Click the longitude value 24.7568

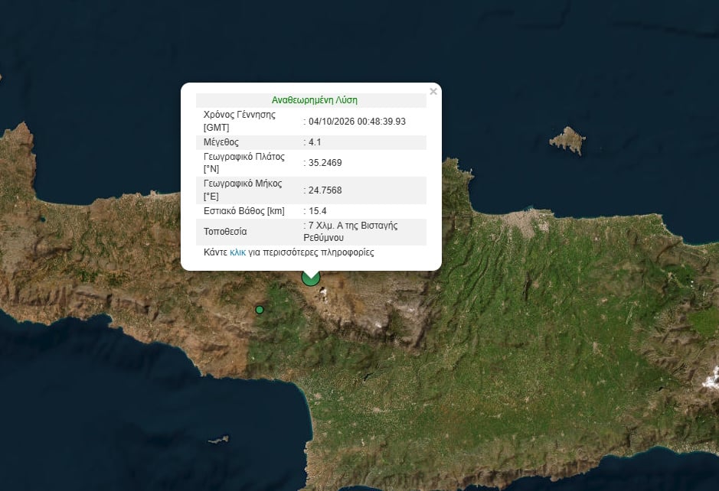tap(325, 190)
